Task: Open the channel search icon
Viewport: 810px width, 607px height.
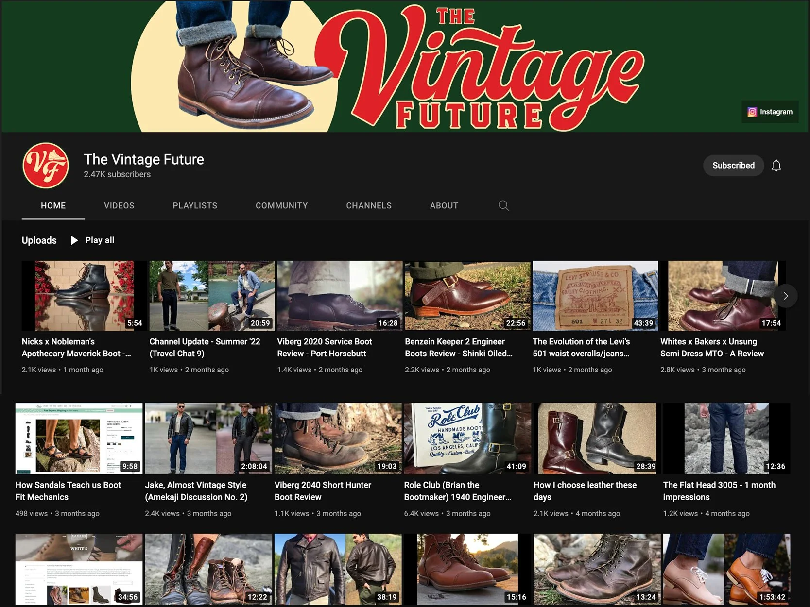Action: 503,205
